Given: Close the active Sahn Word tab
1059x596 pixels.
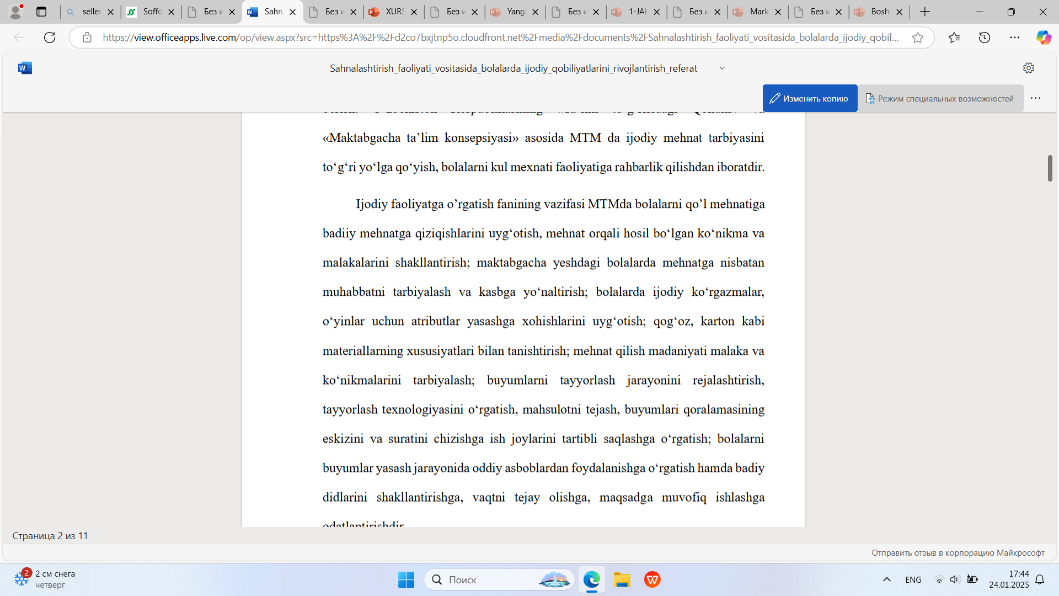Looking at the screenshot, I should coord(293,12).
